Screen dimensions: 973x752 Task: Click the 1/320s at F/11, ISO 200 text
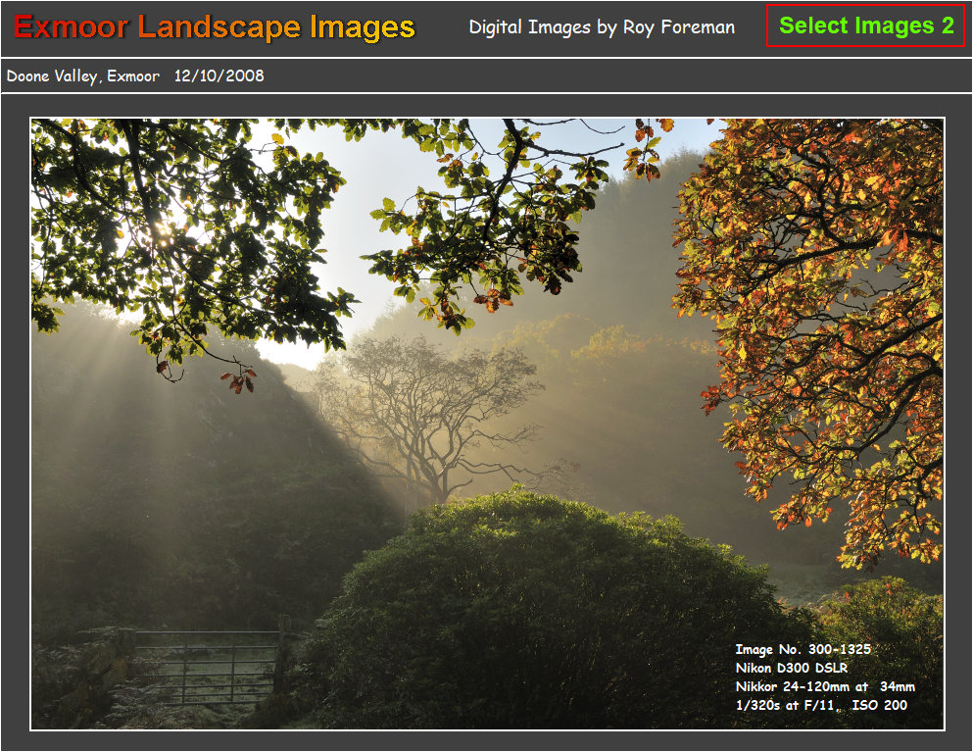(821, 705)
